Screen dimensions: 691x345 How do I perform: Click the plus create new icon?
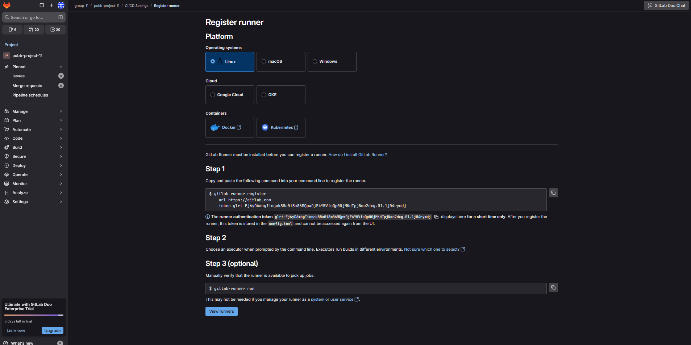[51, 5]
